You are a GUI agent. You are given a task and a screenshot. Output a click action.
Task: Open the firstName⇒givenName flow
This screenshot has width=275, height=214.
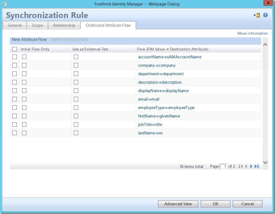[x=159, y=116]
